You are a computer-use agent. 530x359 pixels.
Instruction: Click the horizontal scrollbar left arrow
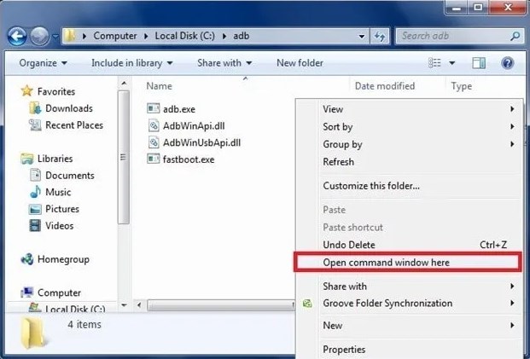139,305
